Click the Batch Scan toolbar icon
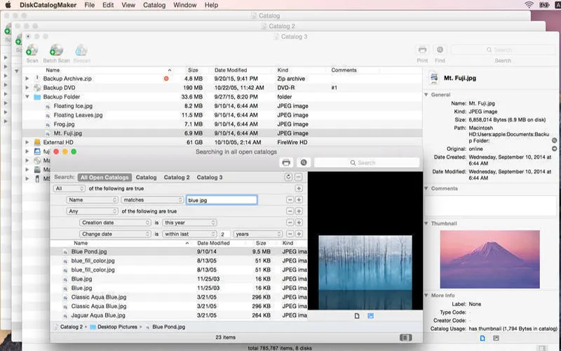561x351 pixels. (x=56, y=51)
